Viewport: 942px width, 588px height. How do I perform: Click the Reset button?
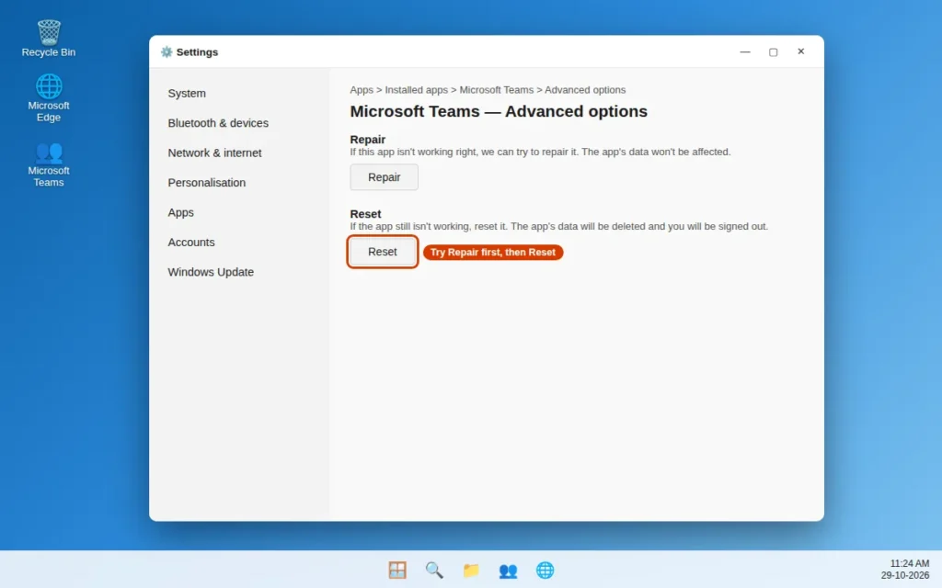pos(382,252)
